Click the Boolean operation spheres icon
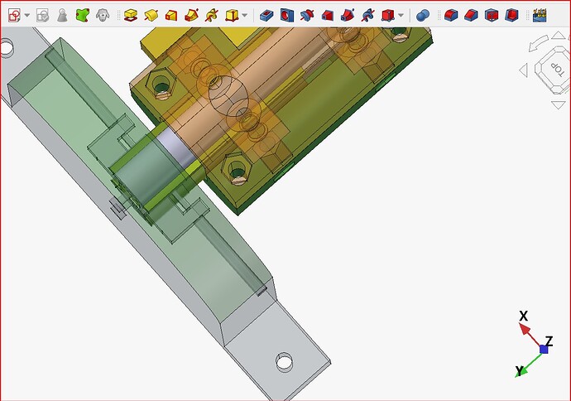Viewport: 571px width, 401px height. pyautogui.click(x=422, y=15)
